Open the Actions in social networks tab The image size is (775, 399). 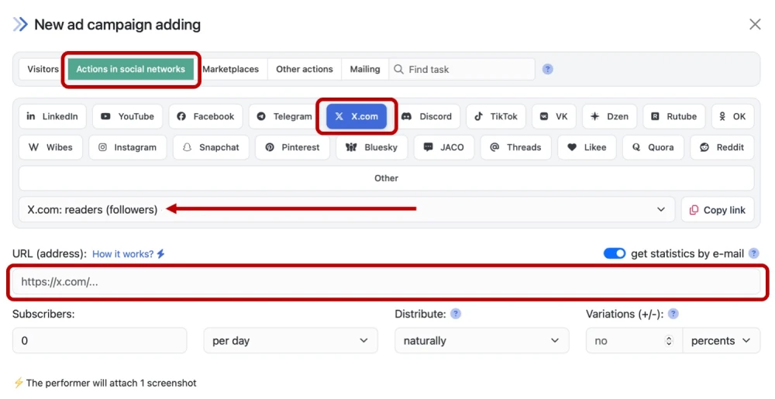click(131, 69)
